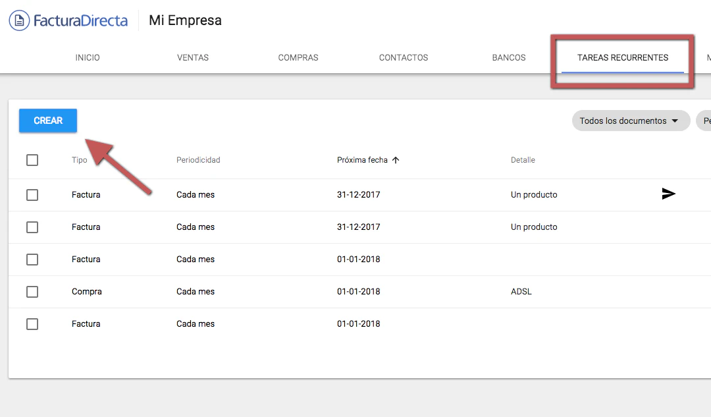The width and height of the screenshot is (711, 417).
Task: Switch to the COMPRAS tab
Action: (x=298, y=58)
